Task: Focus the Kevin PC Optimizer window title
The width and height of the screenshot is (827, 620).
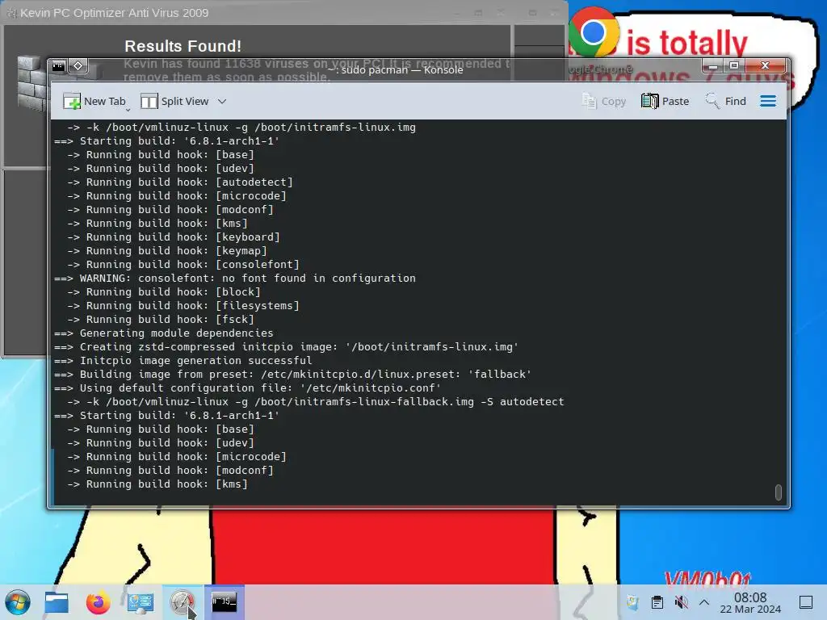Action: coord(114,13)
